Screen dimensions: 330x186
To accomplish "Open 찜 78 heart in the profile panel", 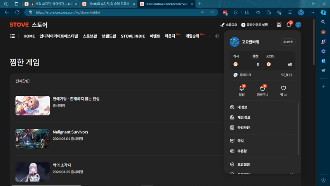I will coord(283,91).
